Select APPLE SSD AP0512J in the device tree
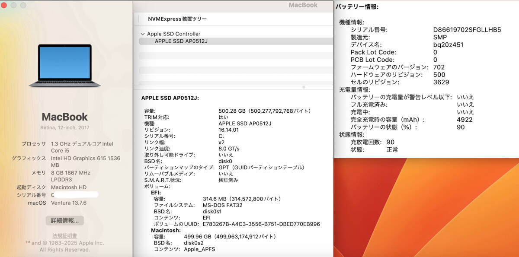 pyautogui.click(x=182, y=41)
